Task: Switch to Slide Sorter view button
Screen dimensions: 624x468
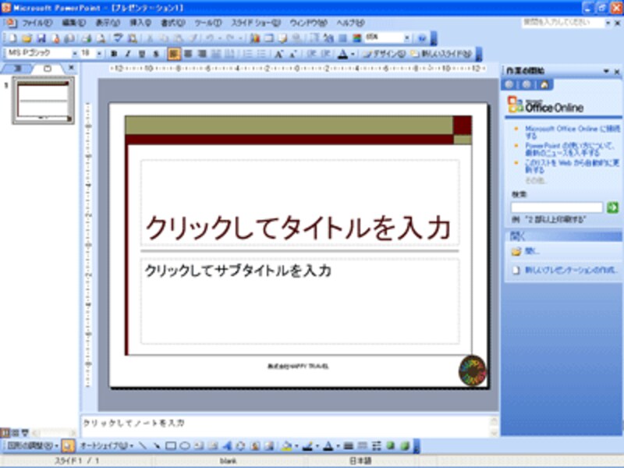Action: pos(15,432)
